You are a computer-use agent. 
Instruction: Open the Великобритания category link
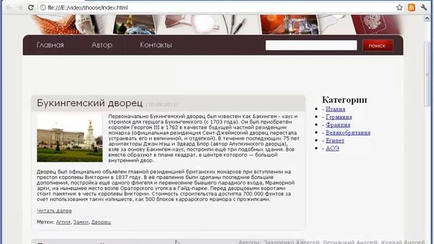(x=348, y=133)
